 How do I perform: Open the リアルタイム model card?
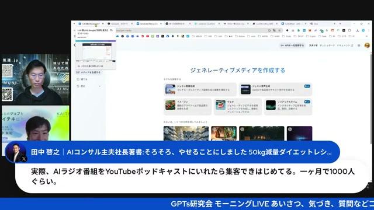(288, 106)
